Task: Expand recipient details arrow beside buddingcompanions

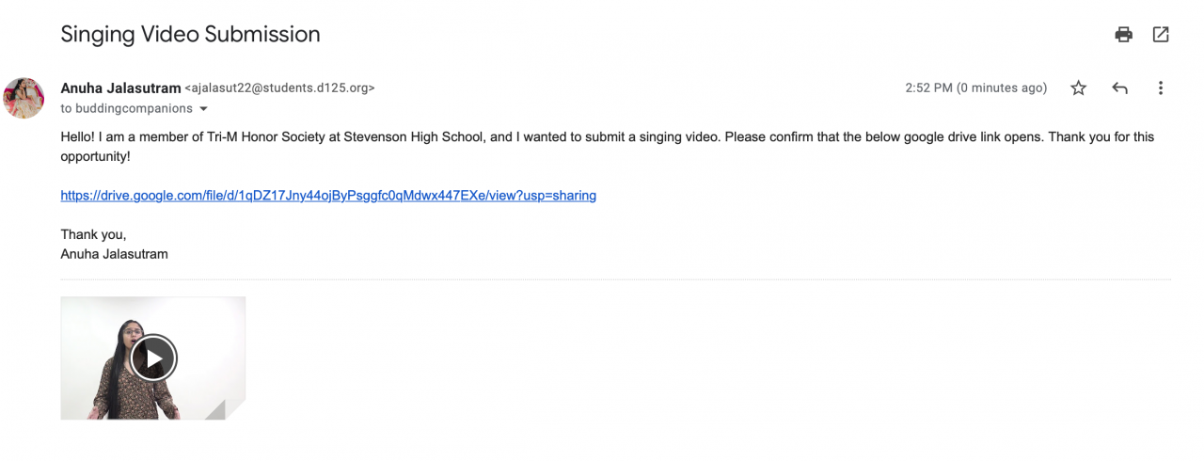Action: 203,109
